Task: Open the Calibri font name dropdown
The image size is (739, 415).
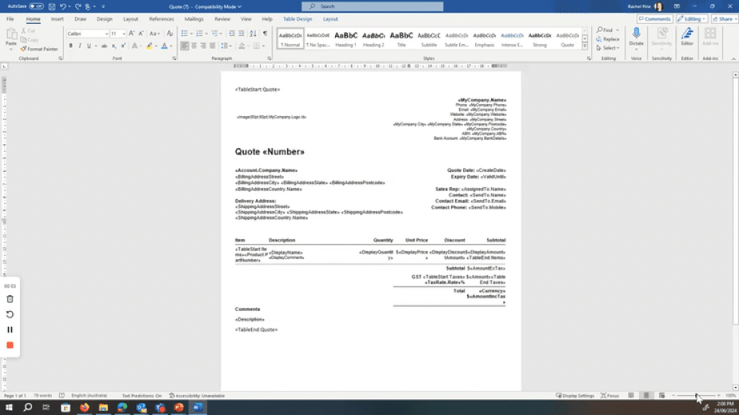Action: click(x=87, y=34)
